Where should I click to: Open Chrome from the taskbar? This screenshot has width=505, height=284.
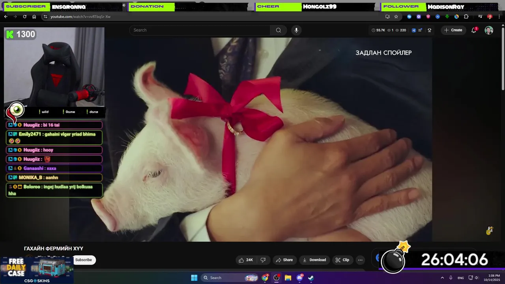coord(265,278)
